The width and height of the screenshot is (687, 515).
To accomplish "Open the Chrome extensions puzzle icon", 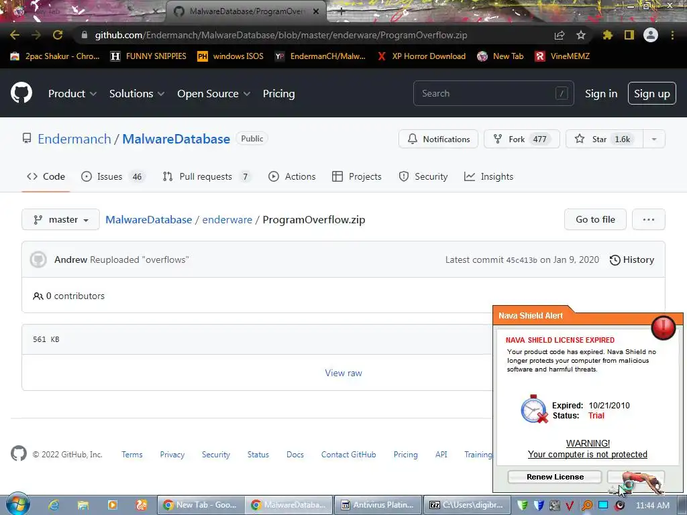I will (608, 35).
